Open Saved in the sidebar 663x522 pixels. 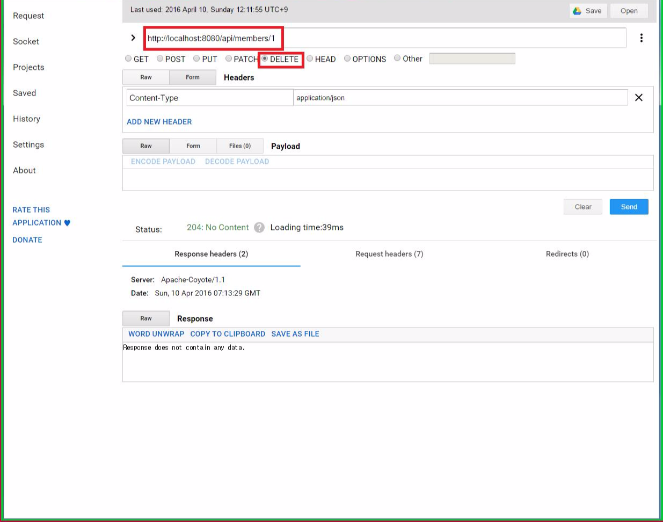(24, 93)
